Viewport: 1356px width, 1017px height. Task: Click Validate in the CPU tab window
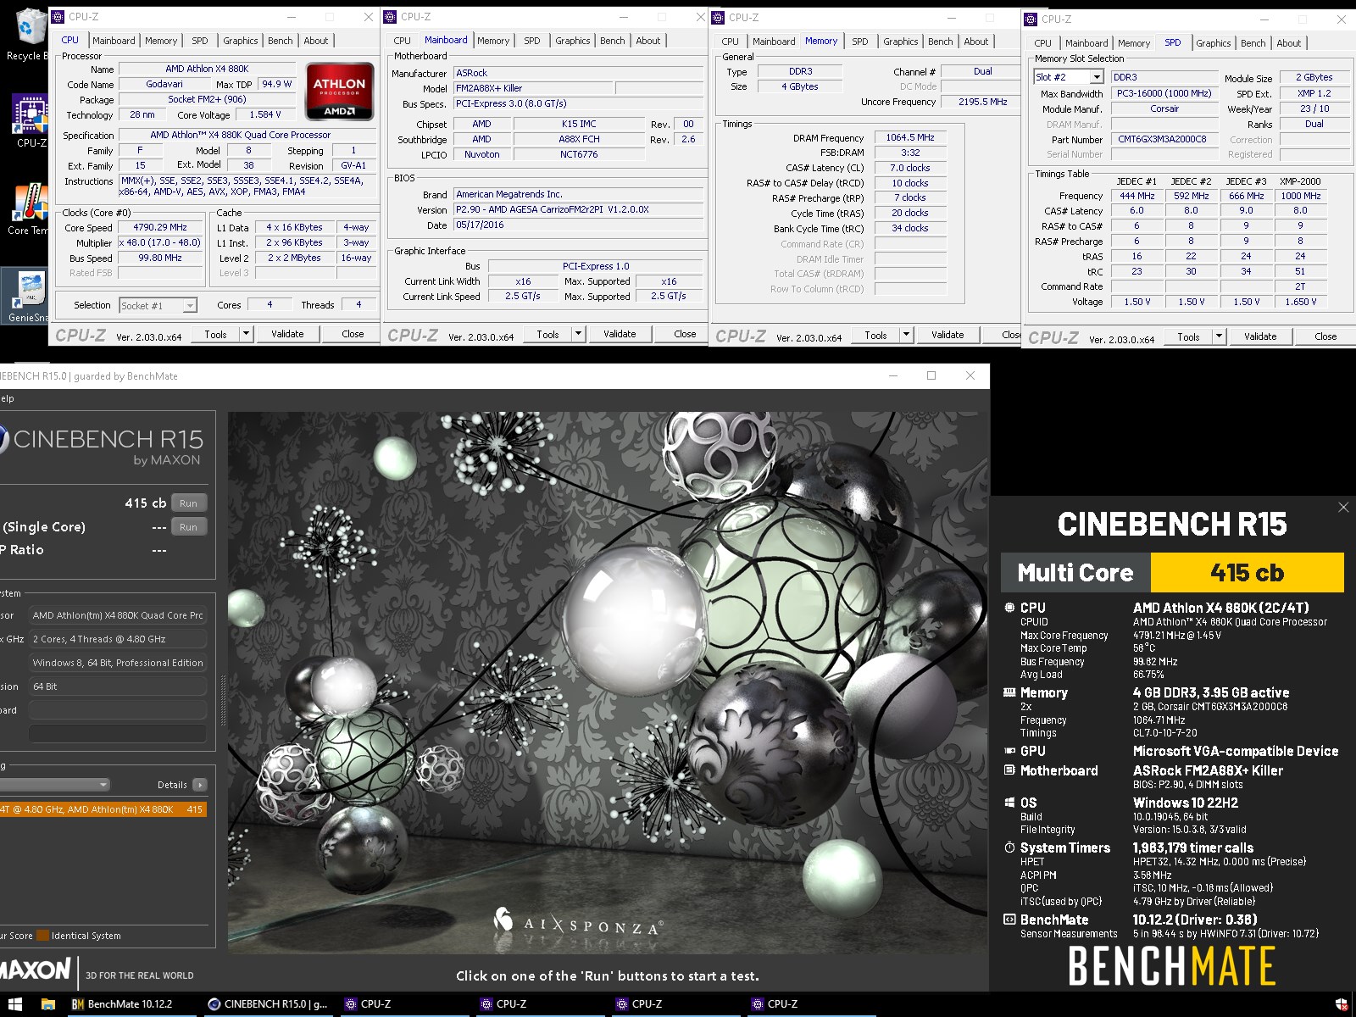click(x=287, y=334)
